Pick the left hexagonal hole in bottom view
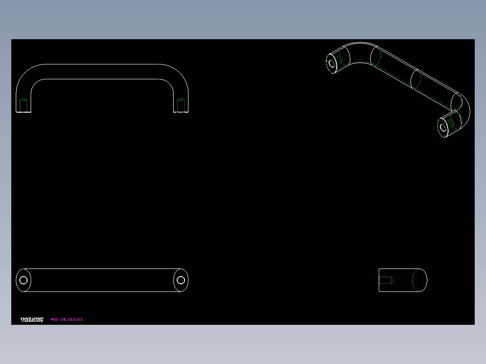This screenshot has width=486, height=364. click(23, 280)
